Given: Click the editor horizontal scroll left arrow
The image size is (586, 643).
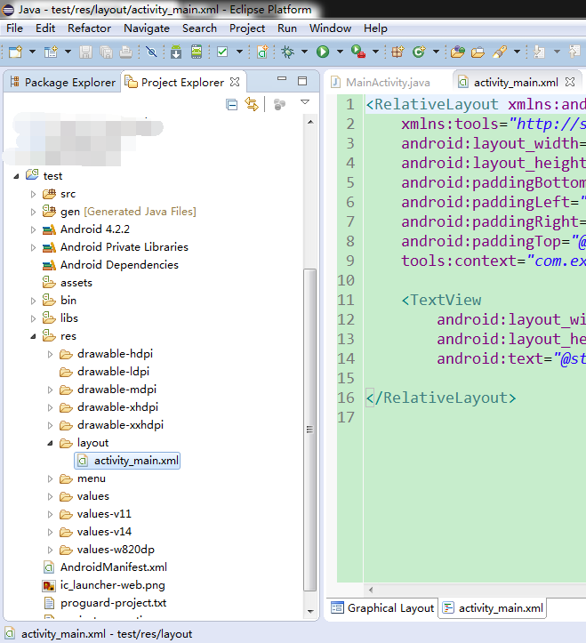Looking at the screenshot, I should pyautogui.click(x=371, y=591).
